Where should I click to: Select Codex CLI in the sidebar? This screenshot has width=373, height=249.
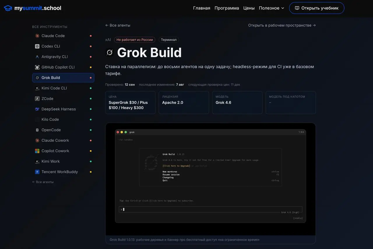[63, 46]
